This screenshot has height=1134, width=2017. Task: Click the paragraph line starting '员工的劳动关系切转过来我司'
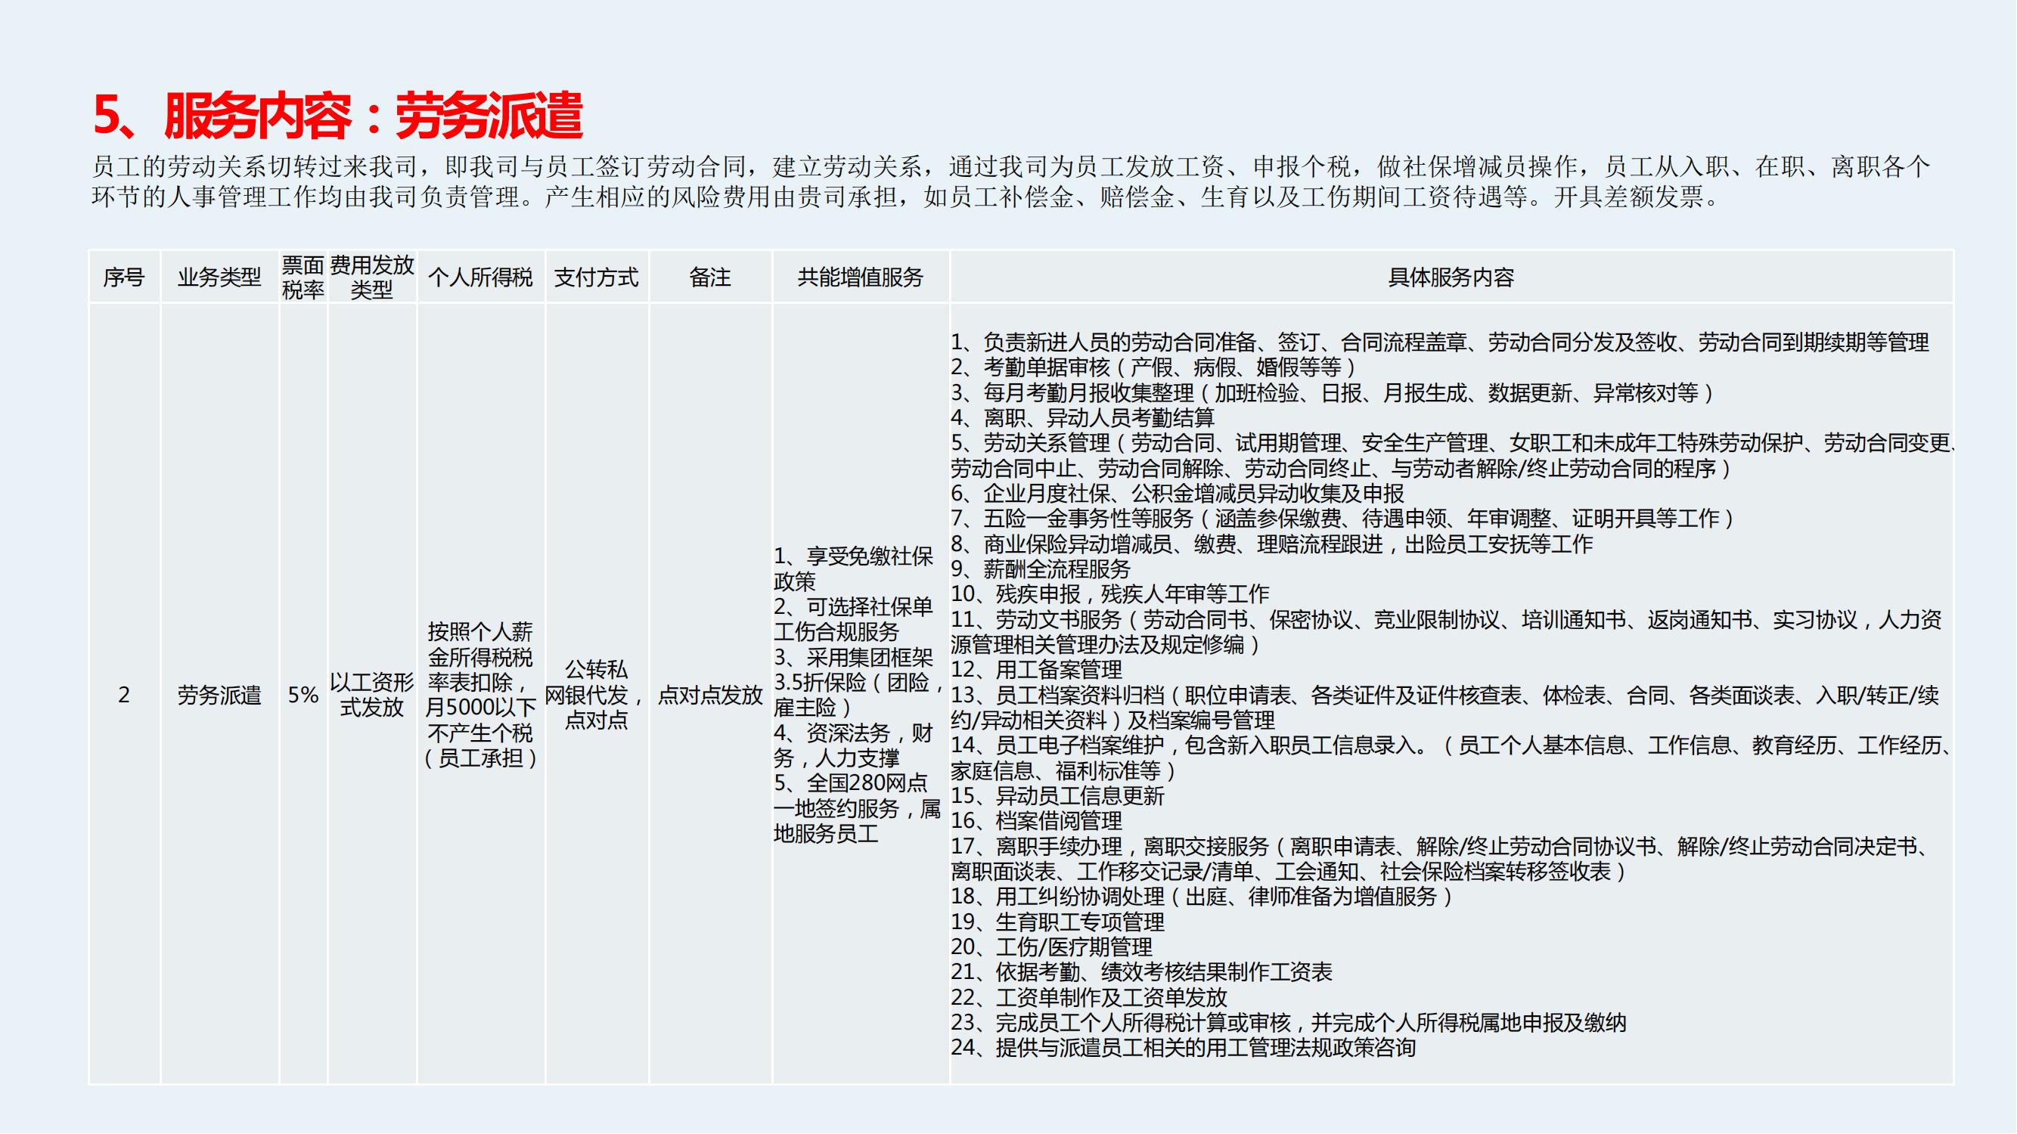coord(1011,166)
